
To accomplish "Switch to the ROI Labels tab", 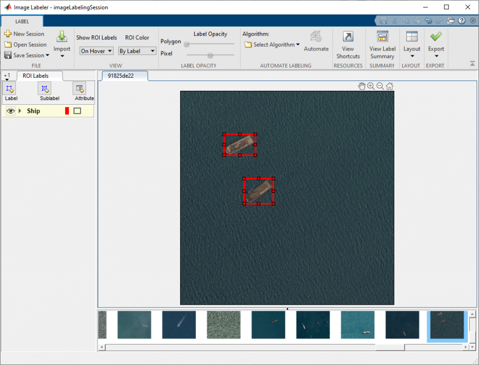I will pos(36,75).
